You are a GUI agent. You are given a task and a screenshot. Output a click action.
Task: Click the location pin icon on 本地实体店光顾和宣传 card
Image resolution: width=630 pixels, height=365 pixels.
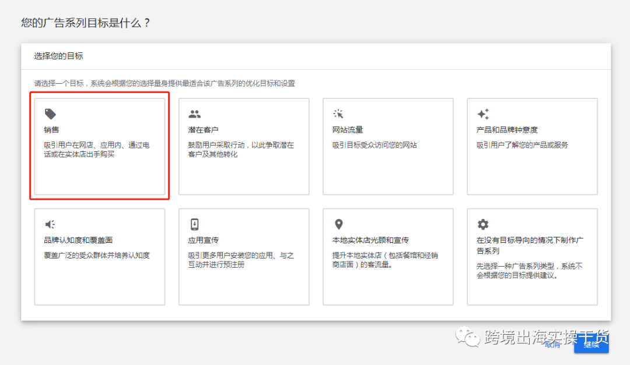[x=339, y=224]
